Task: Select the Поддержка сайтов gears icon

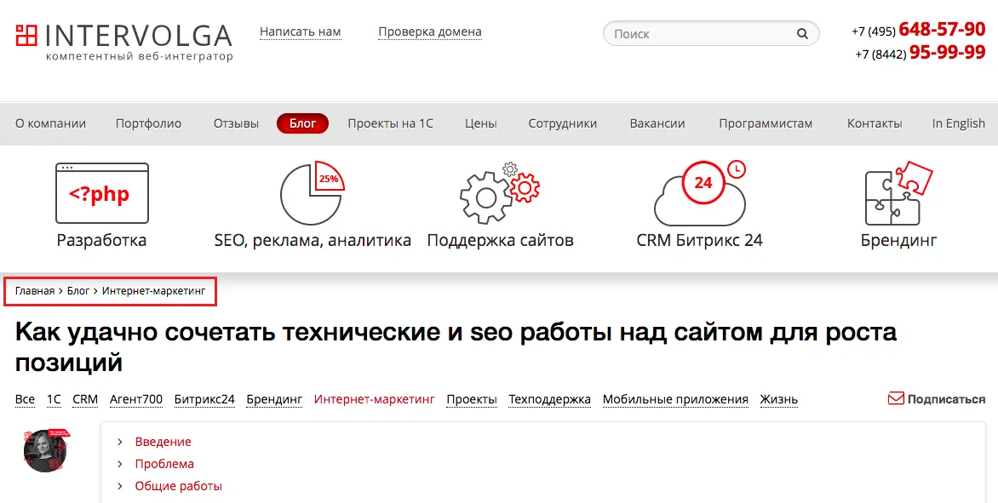Action: [499, 192]
